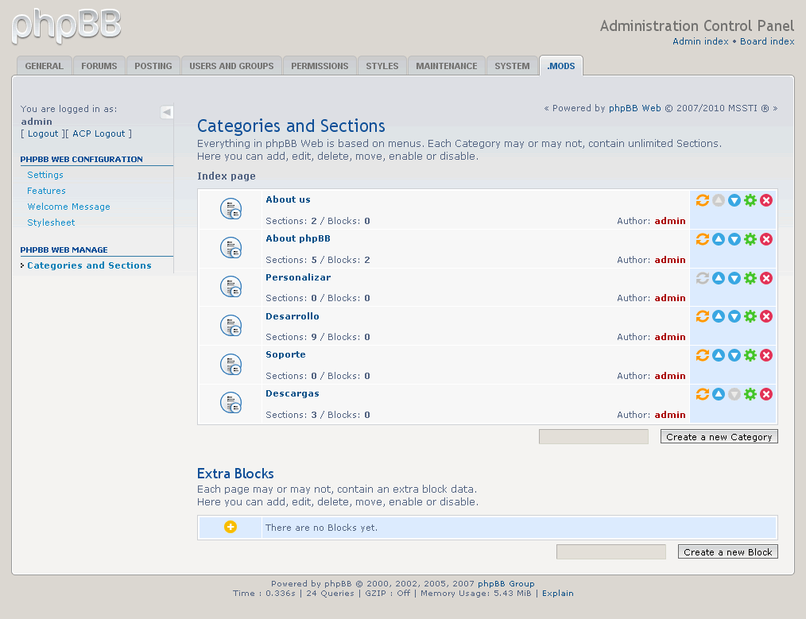The width and height of the screenshot is (806, 619).
Task: Move the About us category down
Action: 734,200
